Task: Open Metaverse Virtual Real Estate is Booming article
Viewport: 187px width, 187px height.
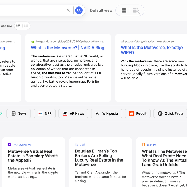Action: pyautogui.click(x=33, y=156)
